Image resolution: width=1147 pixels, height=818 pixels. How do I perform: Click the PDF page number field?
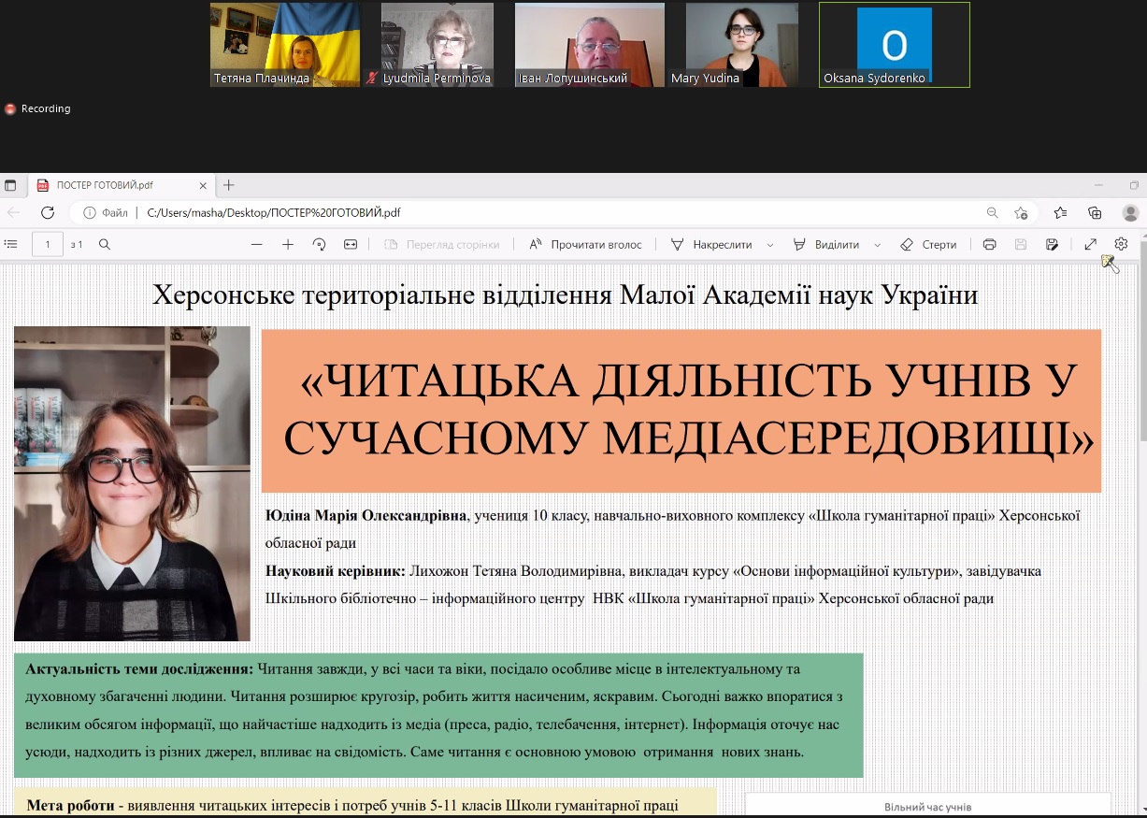point(48,244)
